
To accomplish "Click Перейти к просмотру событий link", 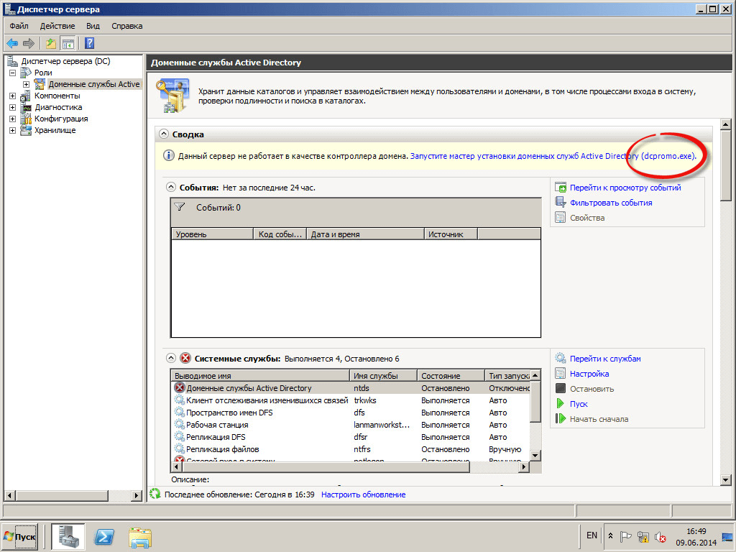I will click(625, 188).
